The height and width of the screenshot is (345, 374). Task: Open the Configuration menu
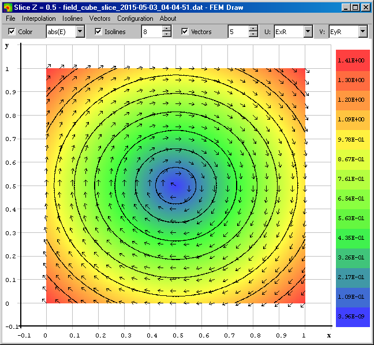click(135, 18)
